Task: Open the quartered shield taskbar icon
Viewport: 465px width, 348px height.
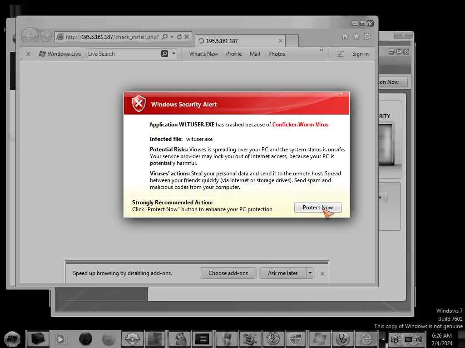Action: pos(295,339)
